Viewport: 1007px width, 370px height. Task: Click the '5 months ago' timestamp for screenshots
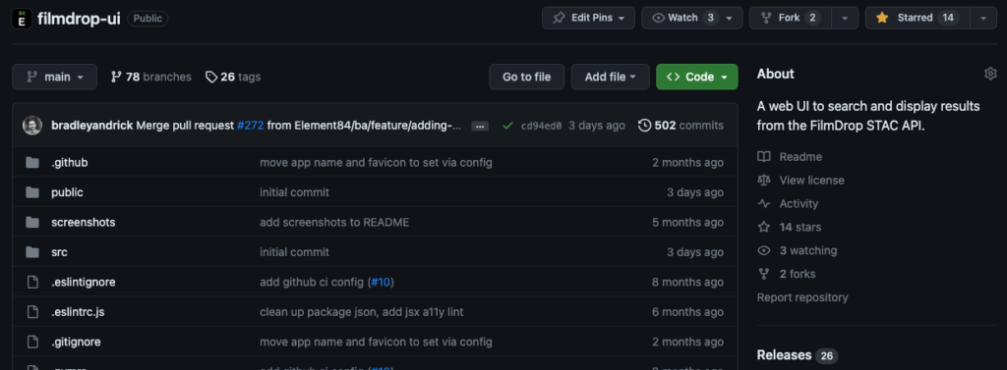pos(687,223)
